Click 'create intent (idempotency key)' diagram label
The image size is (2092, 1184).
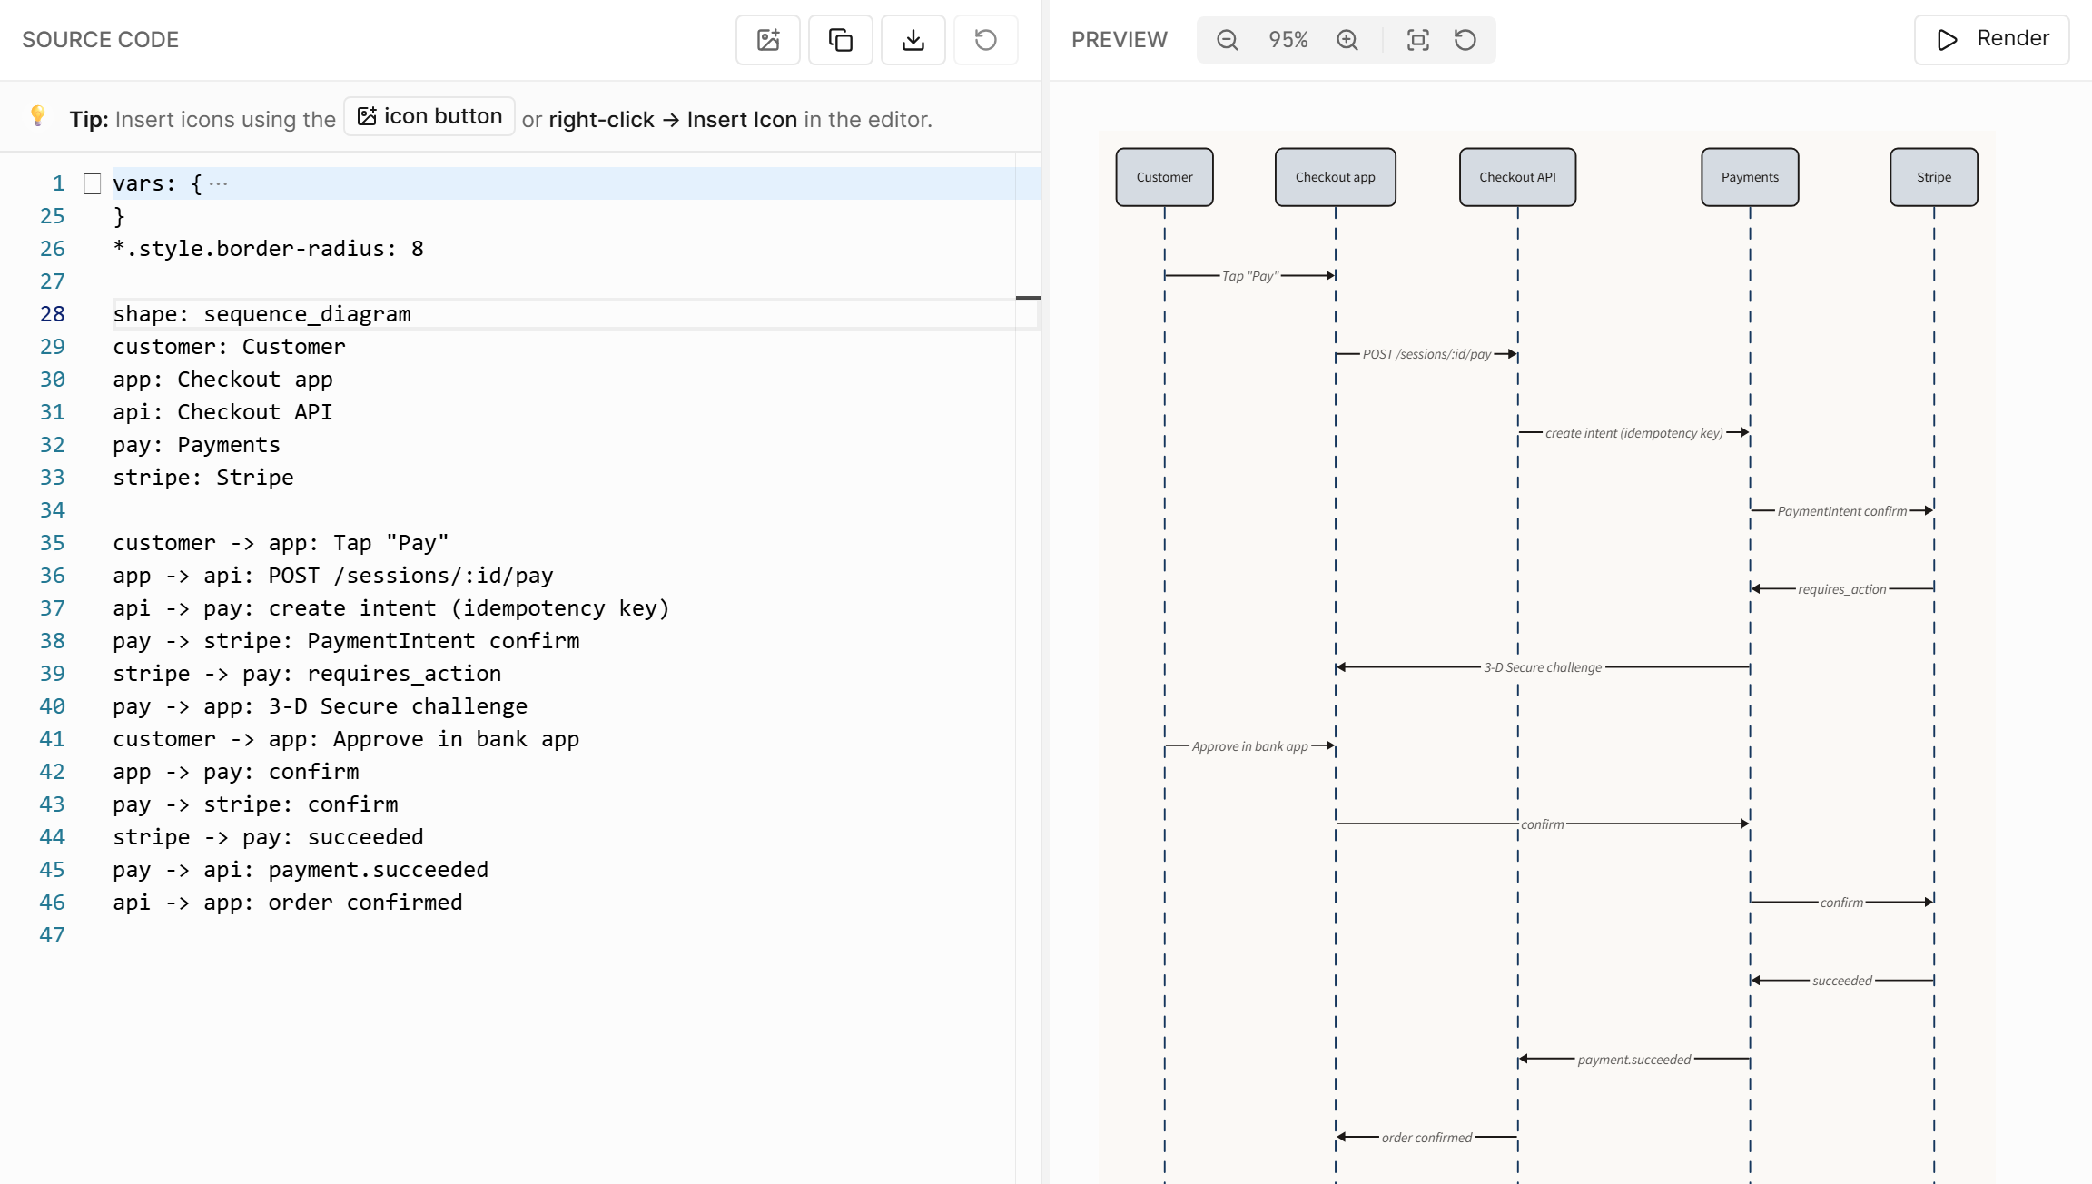[1633, 433]
